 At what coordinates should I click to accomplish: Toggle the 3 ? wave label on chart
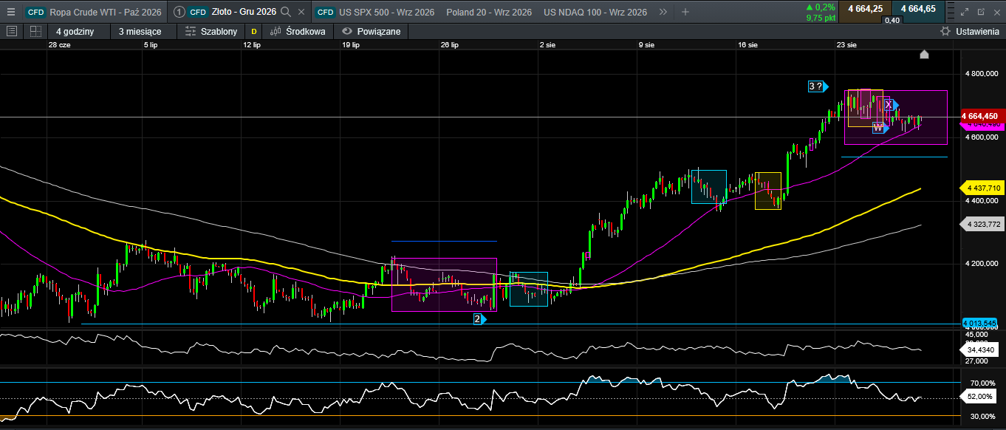817,86
